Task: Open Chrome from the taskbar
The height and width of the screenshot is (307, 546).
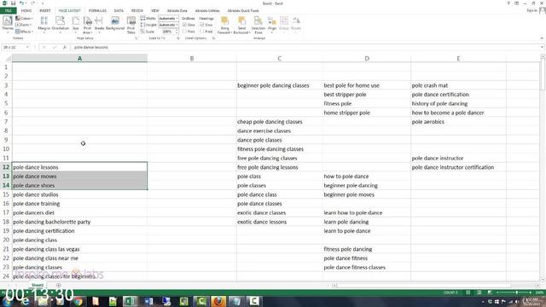Action: [78, 301]
